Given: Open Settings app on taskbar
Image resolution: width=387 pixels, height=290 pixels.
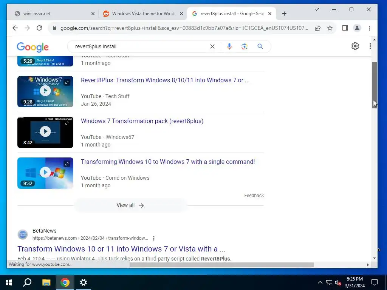Looking at the screenshot, I should 84,282.
